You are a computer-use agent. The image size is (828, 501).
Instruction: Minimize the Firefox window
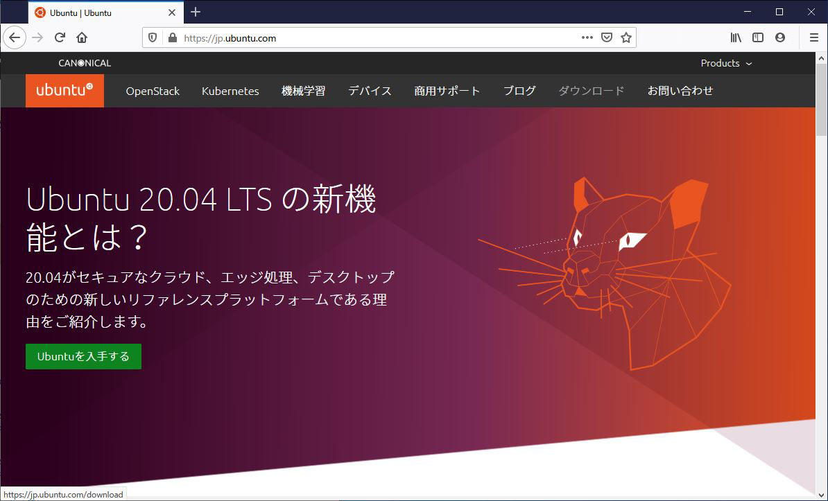(748, 12)
